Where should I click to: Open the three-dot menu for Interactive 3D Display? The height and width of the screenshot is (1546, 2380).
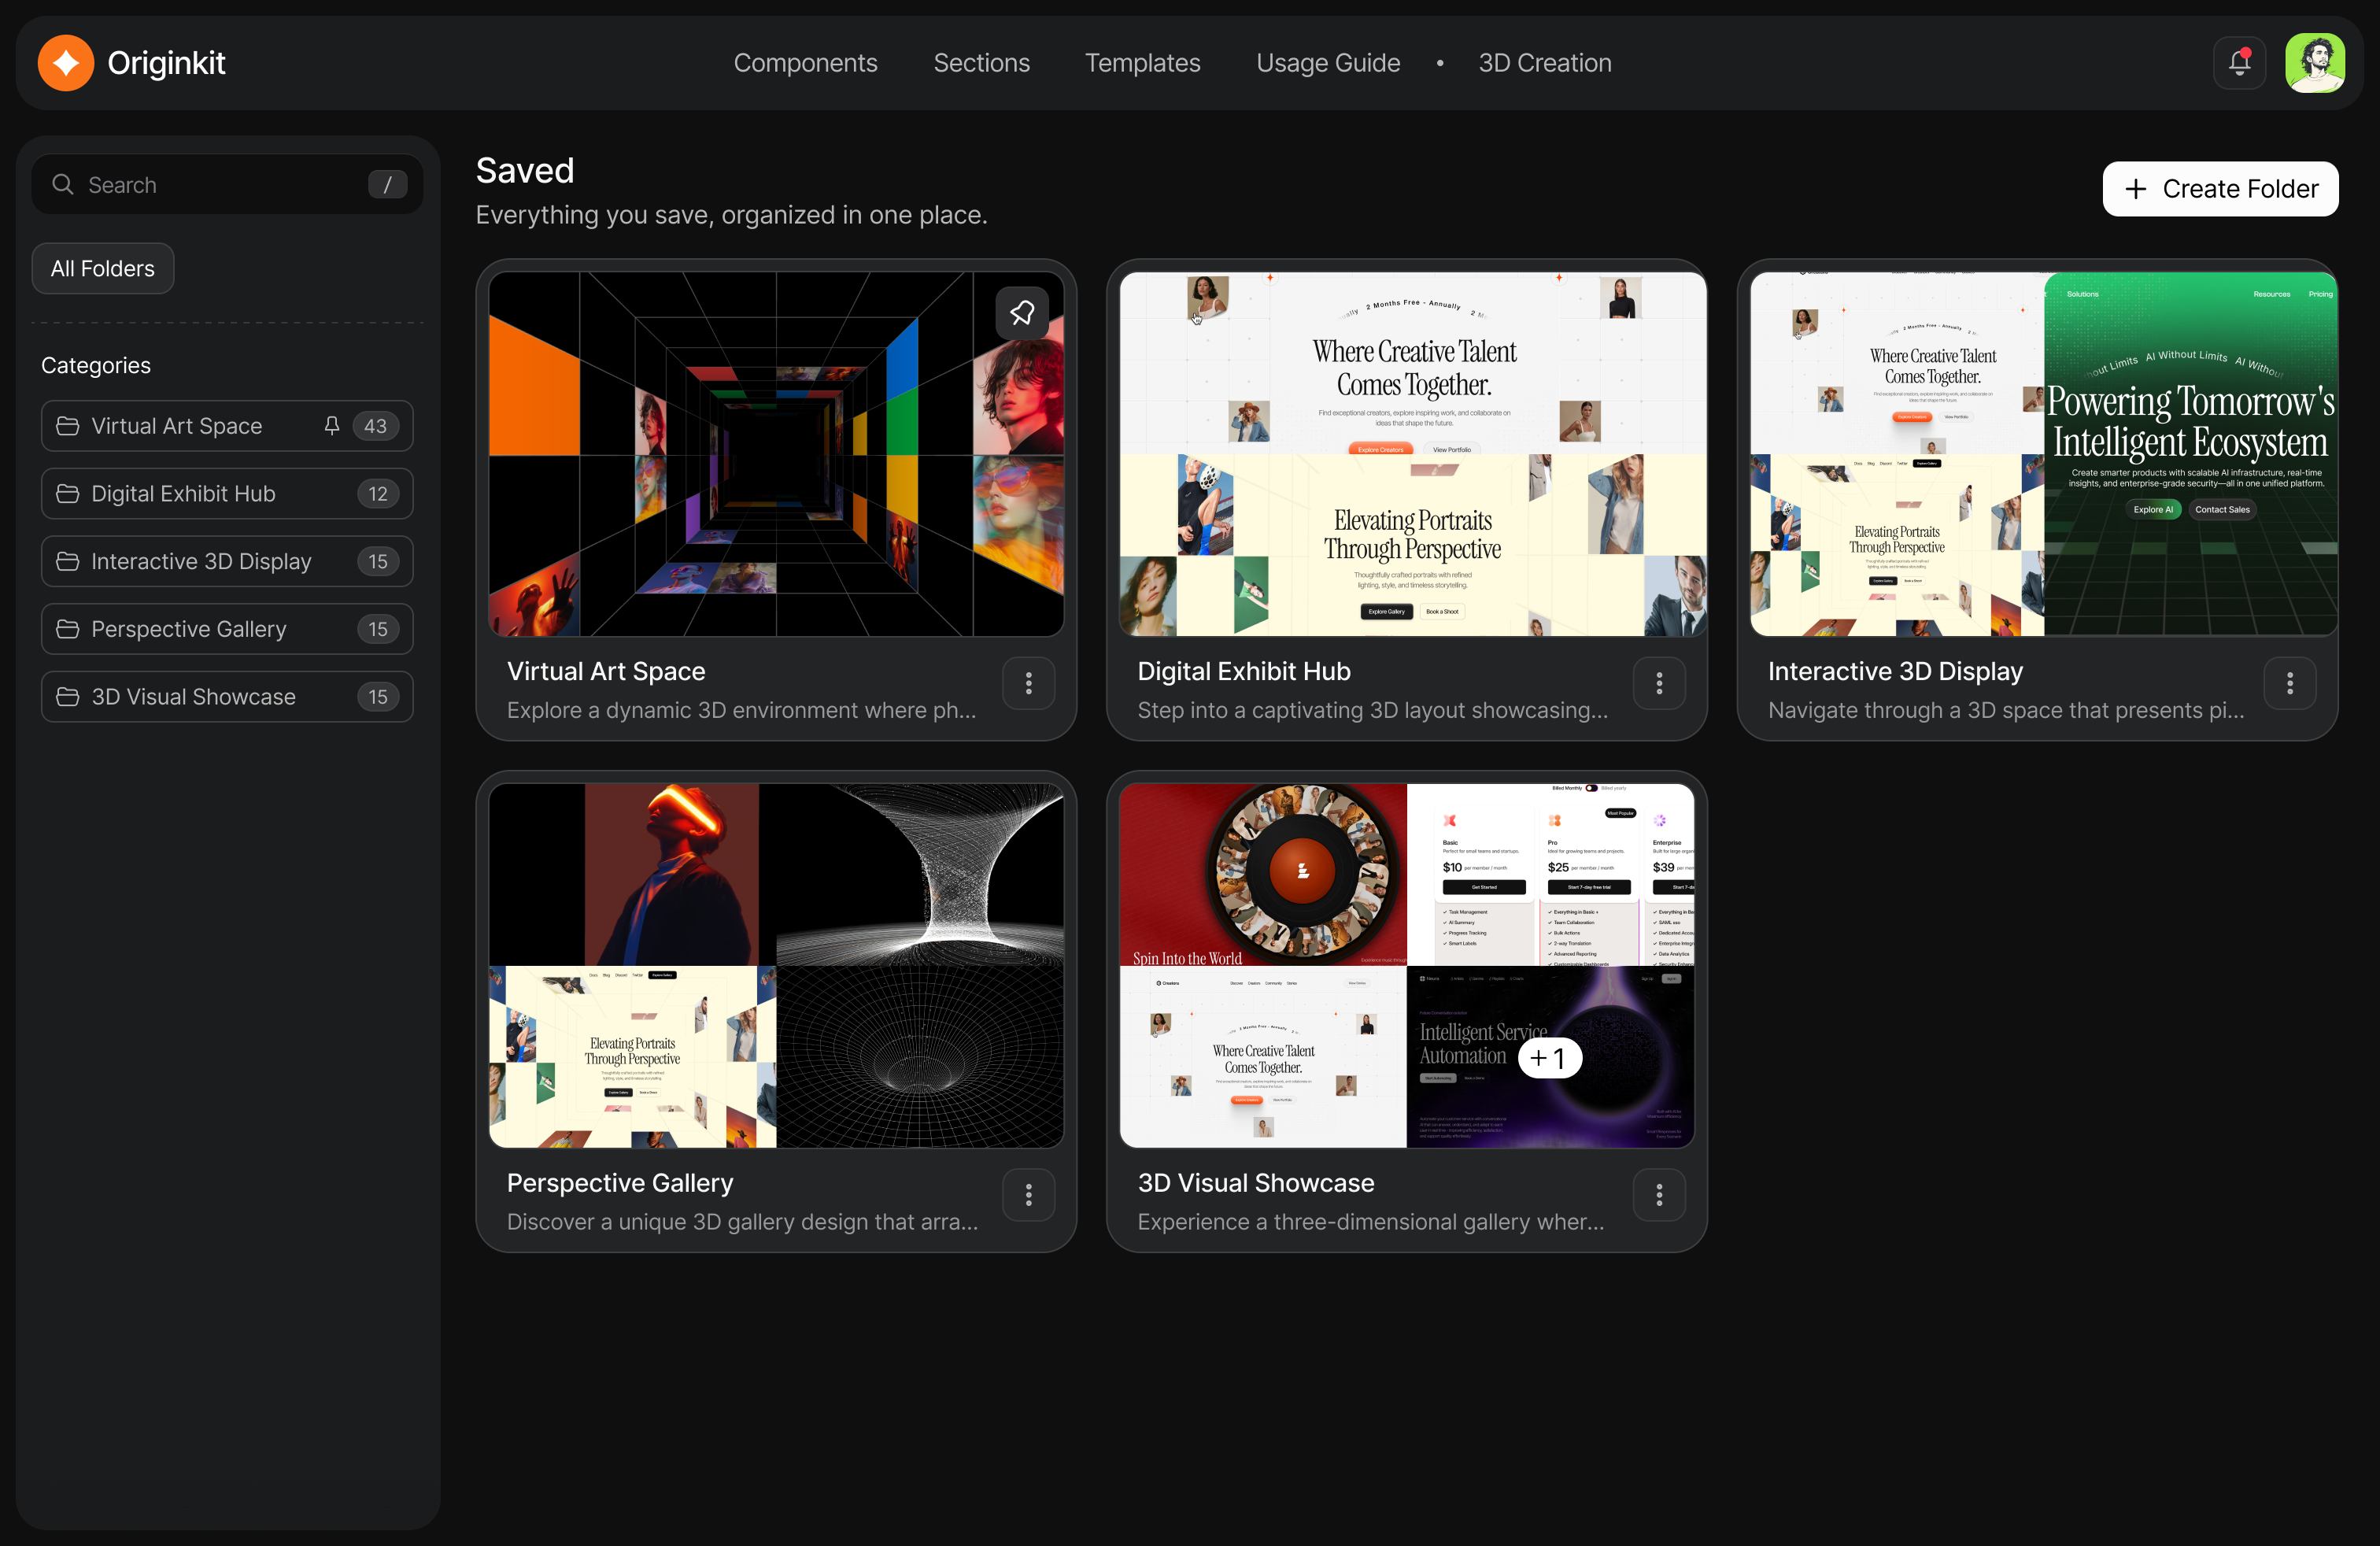tap(2289, 684)
